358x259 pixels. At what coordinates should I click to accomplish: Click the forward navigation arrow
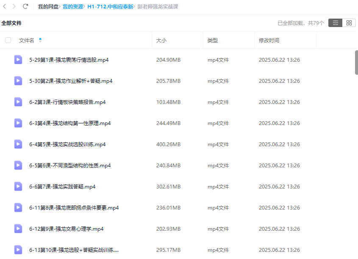click(x=14, y=6)
